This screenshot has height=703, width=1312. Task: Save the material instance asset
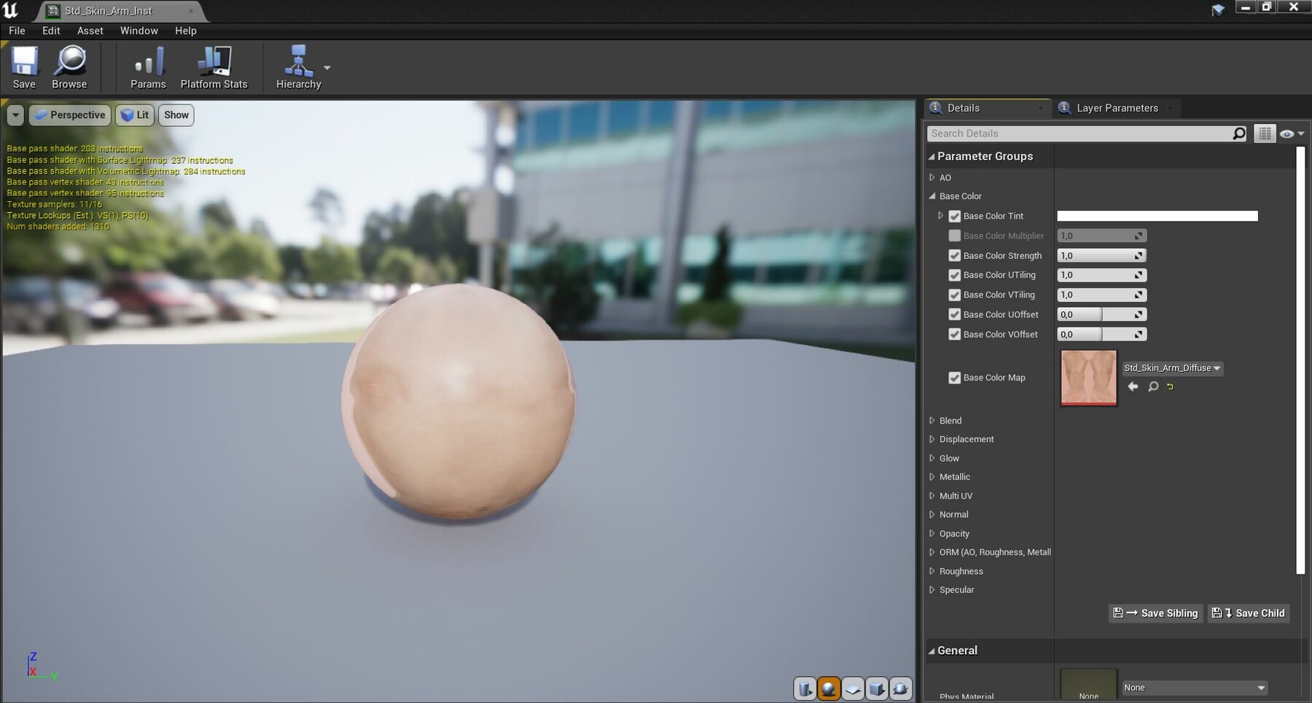pyautogui.click(x=24, y=66)
